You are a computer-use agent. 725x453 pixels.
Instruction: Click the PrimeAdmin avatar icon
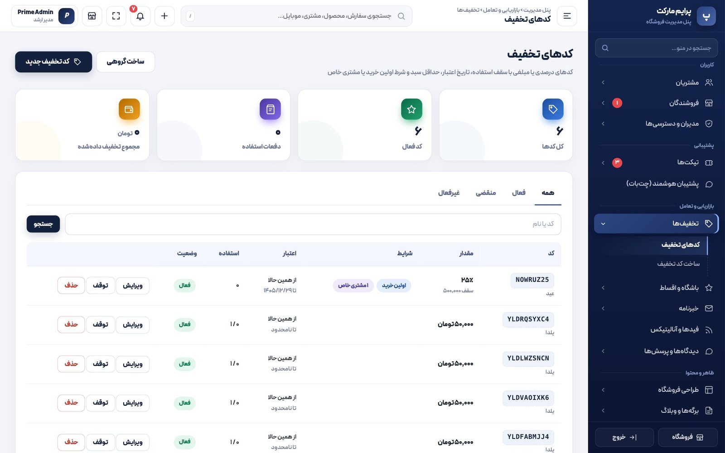tap(67, 16)
